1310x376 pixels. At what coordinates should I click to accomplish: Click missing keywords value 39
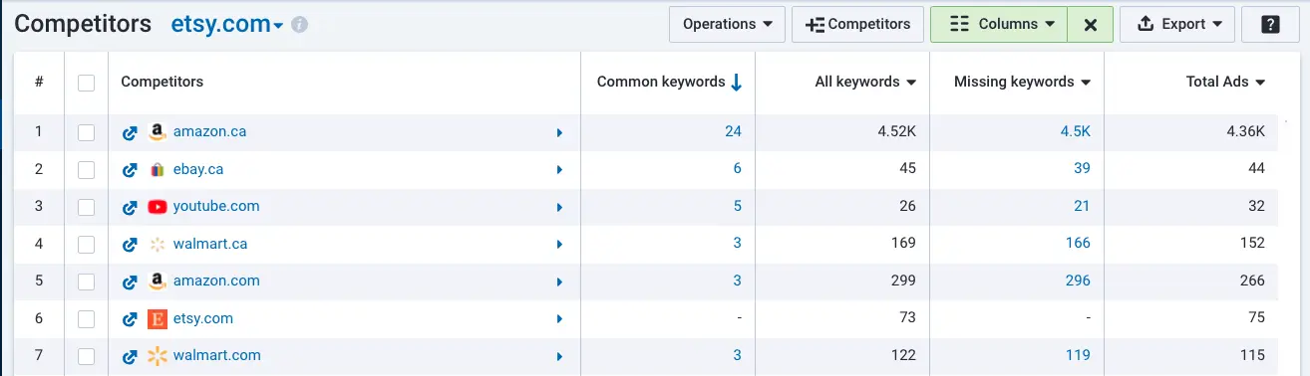click(1082, 169)
